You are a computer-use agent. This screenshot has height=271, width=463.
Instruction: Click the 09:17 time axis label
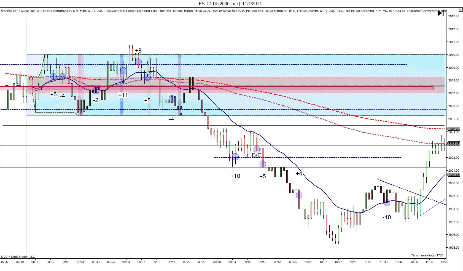[x=172, y=262]
